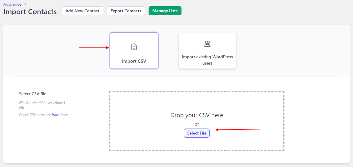Click the Select File button
Screen dimensions: 353x167
197,133
